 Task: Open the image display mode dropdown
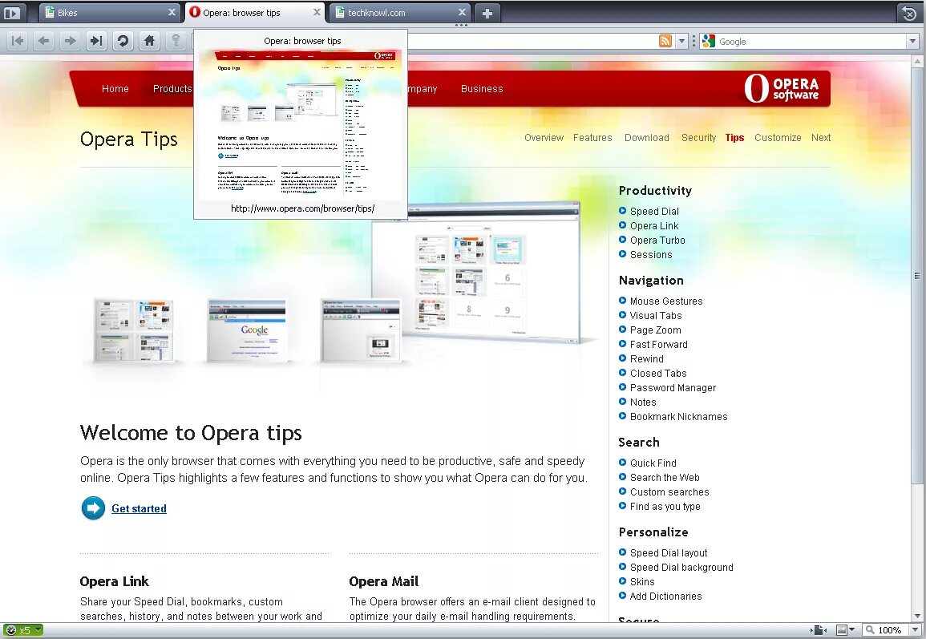851,630
